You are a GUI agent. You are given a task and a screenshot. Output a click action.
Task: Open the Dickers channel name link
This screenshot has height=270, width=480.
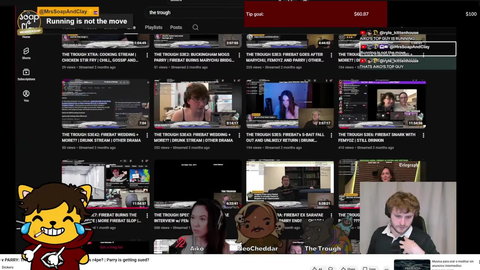pos(7,267)
